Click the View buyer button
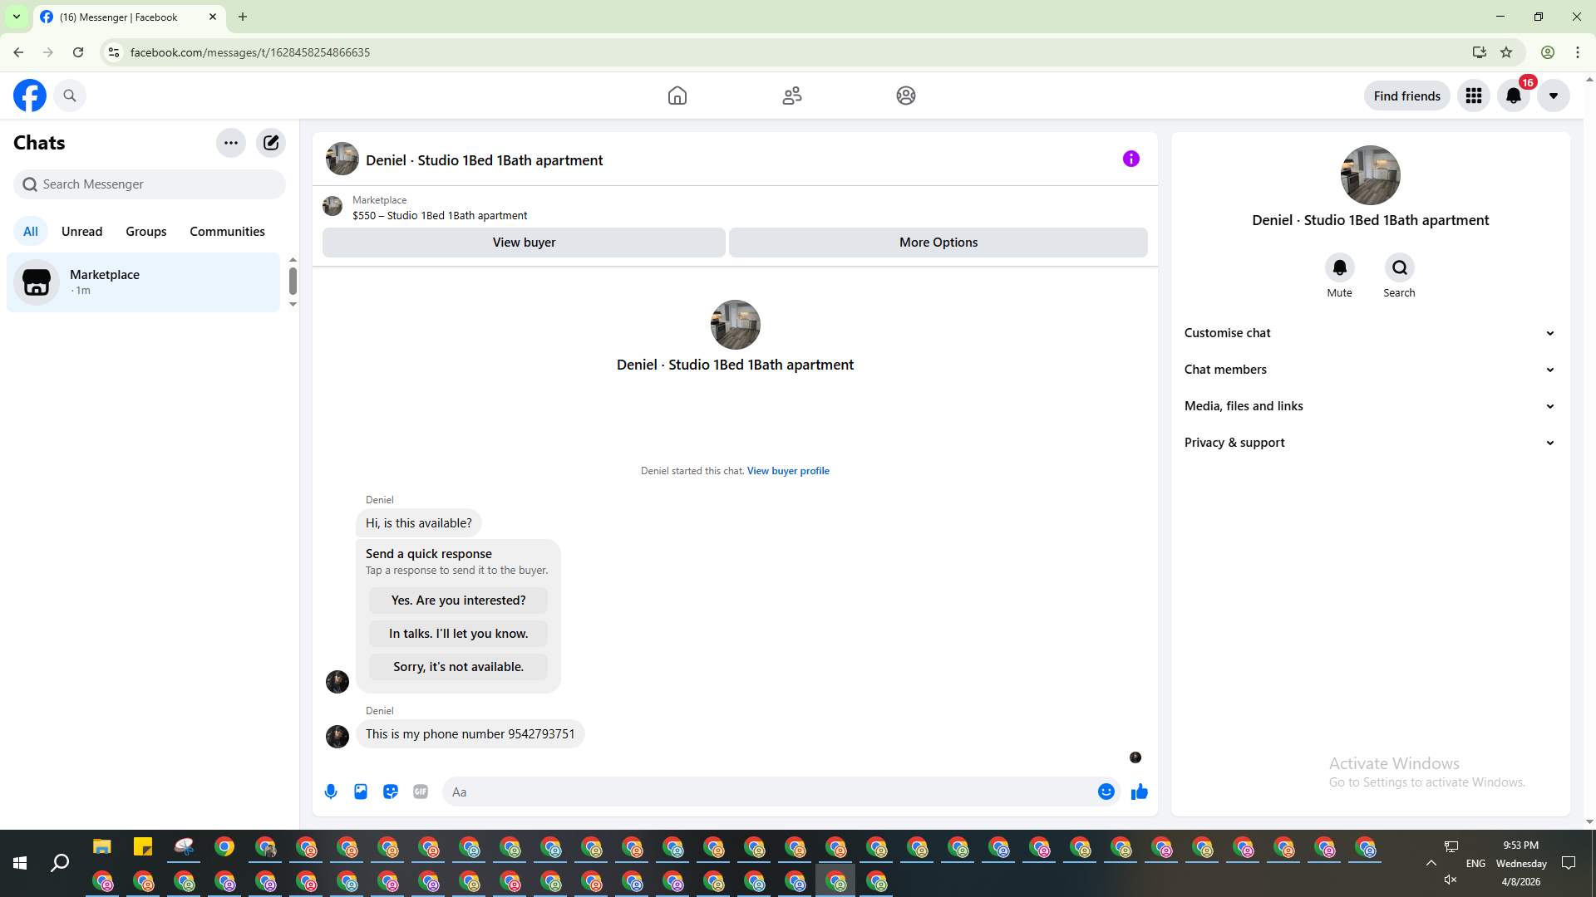1596x897 pixels. [x=524, y=243]
